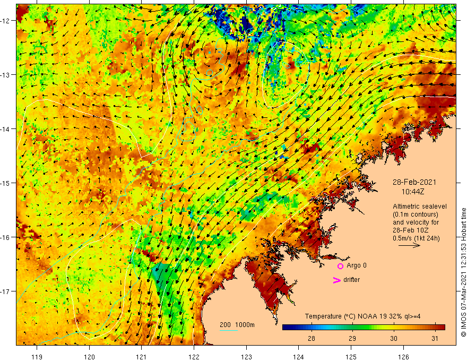Click the '200 1000m' depth contour label

tap(237, 325)
